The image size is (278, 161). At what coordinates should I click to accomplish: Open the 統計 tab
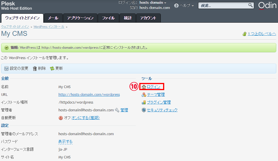(x=128, y=18)
